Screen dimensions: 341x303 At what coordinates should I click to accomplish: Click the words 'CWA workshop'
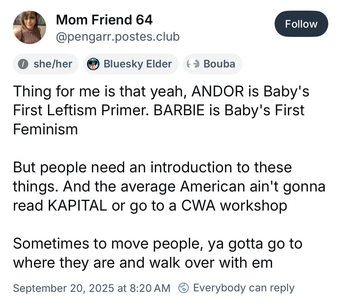(x=234, y=206)
